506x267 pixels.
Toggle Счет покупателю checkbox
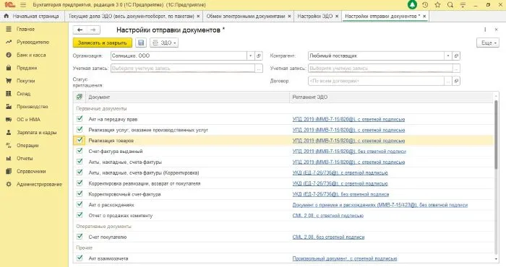80,237
